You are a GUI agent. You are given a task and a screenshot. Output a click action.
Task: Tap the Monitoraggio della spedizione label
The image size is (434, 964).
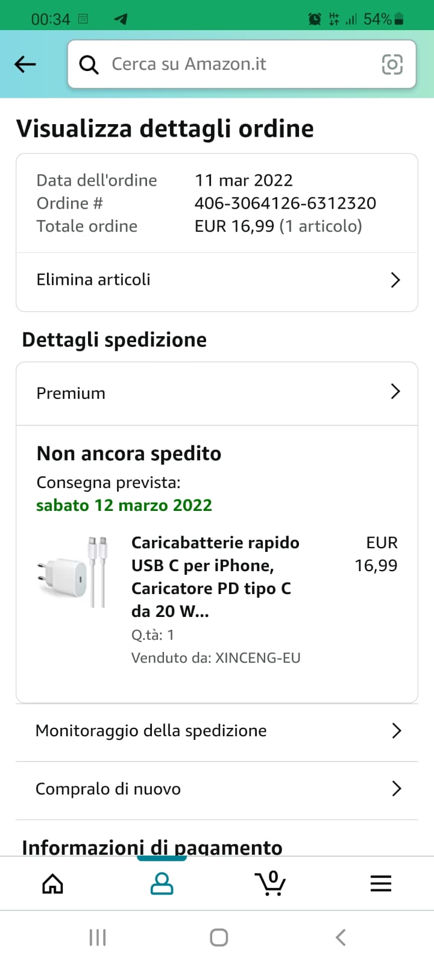(151, 731)
